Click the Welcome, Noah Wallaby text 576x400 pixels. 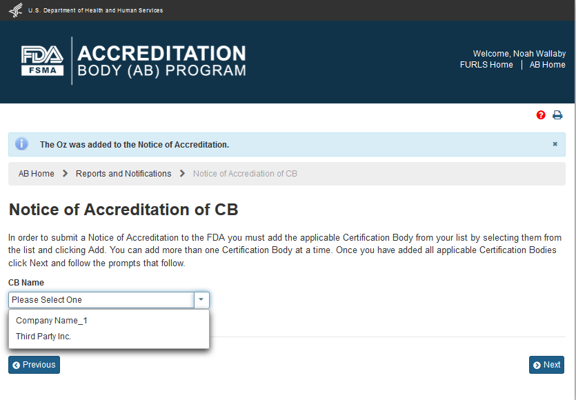[x=519, y=54]
